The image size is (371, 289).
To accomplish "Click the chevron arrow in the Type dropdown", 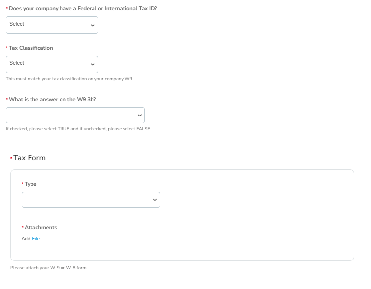I will [155, 200].
